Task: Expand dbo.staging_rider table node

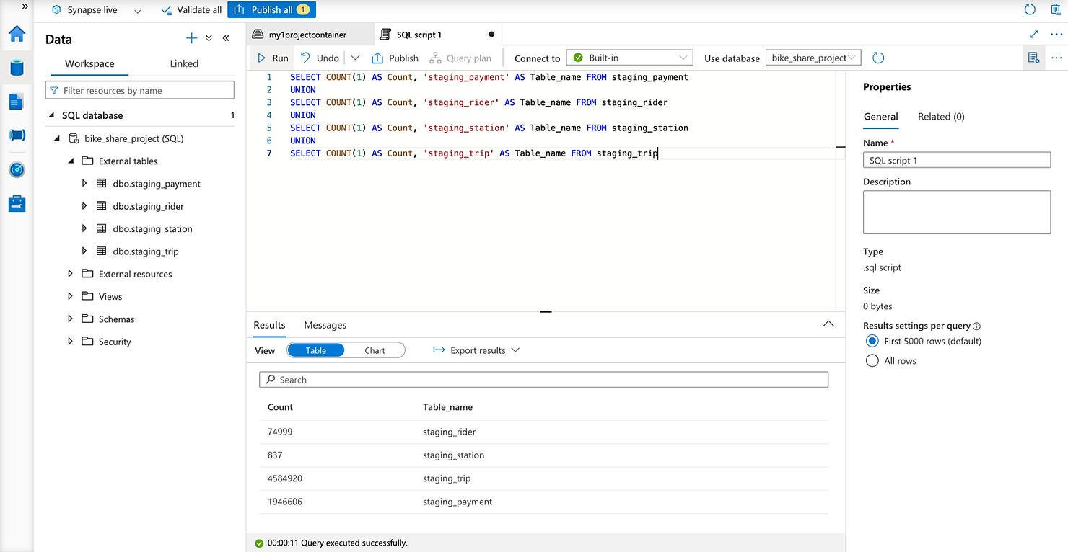Action: coord(84,206)
